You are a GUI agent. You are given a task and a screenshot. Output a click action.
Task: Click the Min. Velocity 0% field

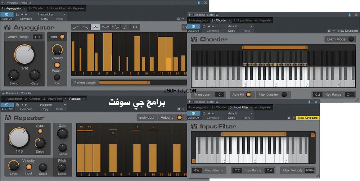[x=197, y=171]
